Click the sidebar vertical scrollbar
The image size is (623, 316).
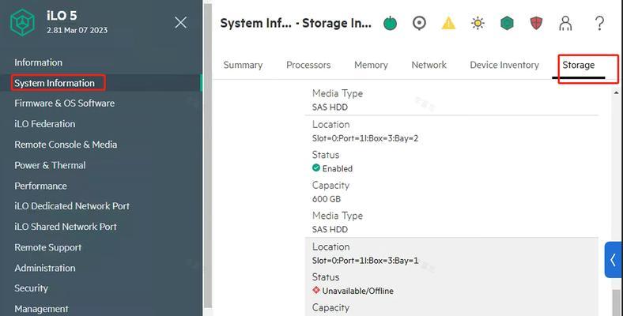tap(207, 156)
